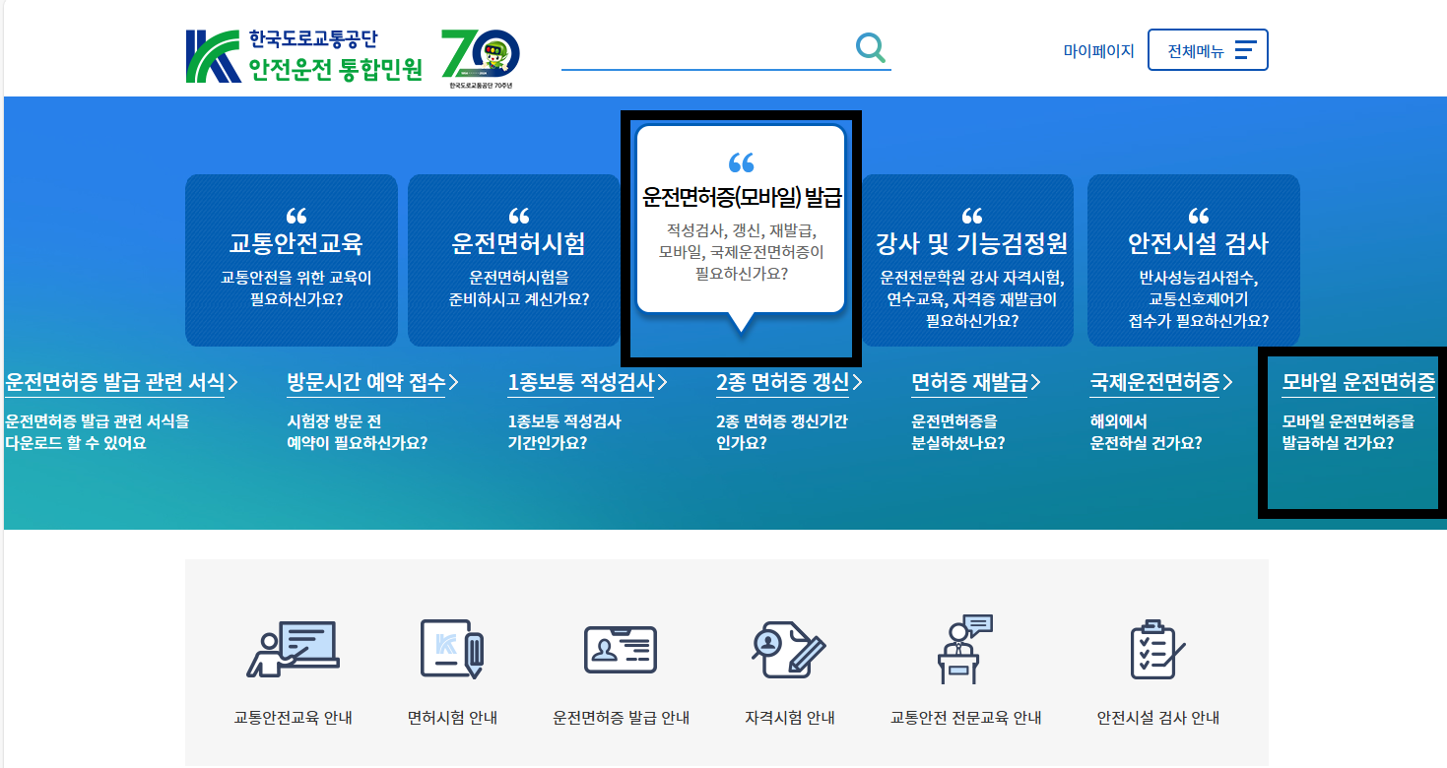1447x768 pixels.
Task: Click text 1종보통 적성검사 기간인가요?
Action: tap(564, 432)
